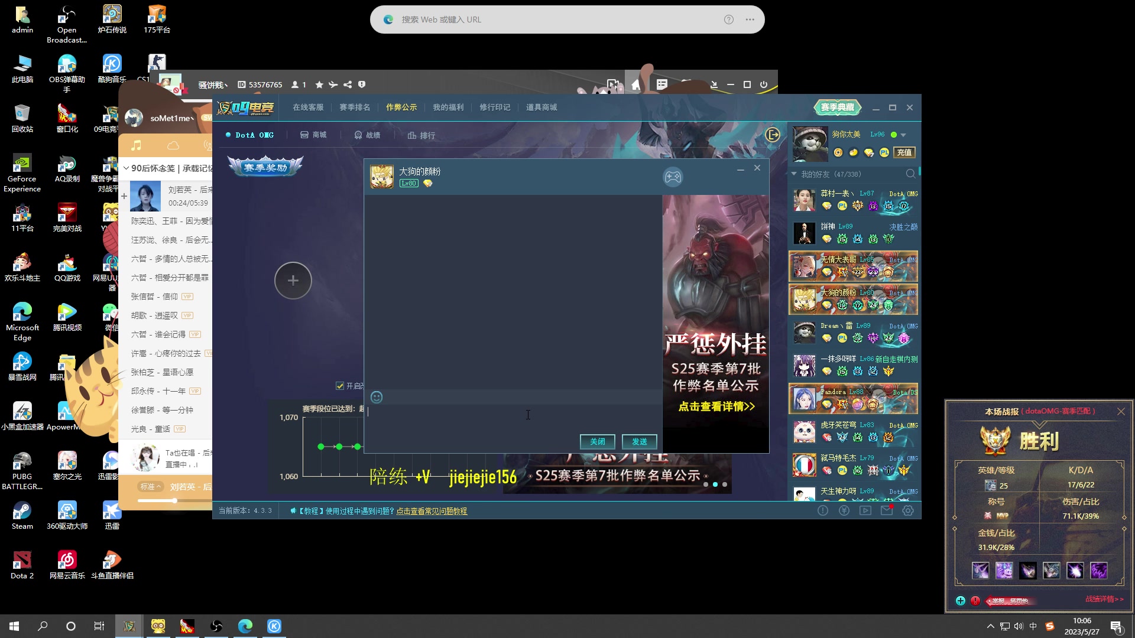Click the music playback progress slider

[x=174, y=500]
